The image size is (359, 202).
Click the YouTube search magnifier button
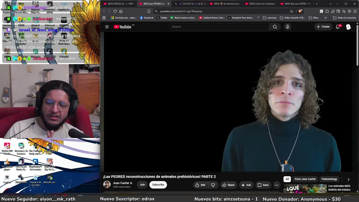point(275,27)
